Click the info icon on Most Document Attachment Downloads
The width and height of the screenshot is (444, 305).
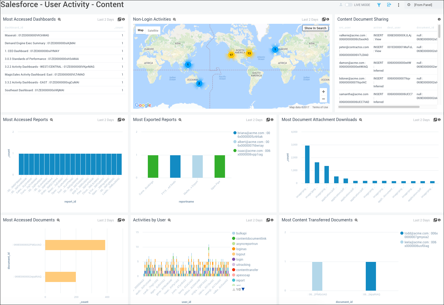tap(439, 120)
